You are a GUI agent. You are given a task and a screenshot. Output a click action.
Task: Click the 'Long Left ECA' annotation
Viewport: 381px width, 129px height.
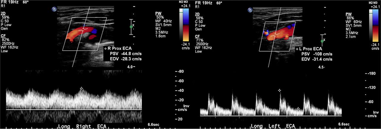pyautogui.click(x=273, y=126)
